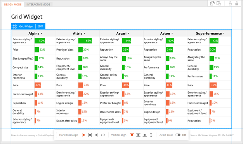
Task: Click the EDIT button on widget
Action: (40, 26)
